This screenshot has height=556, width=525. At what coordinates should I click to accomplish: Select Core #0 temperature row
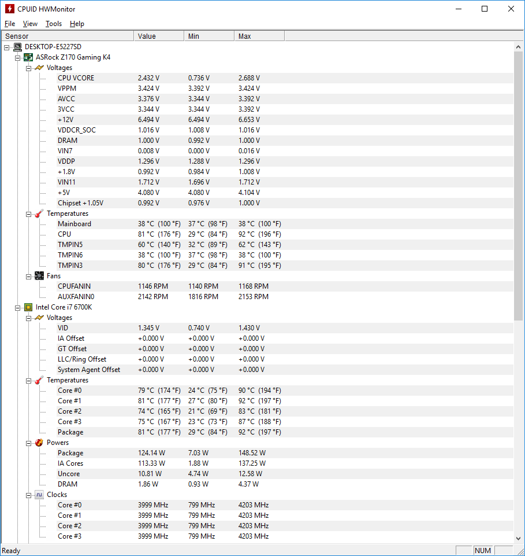tap(285, 391)
